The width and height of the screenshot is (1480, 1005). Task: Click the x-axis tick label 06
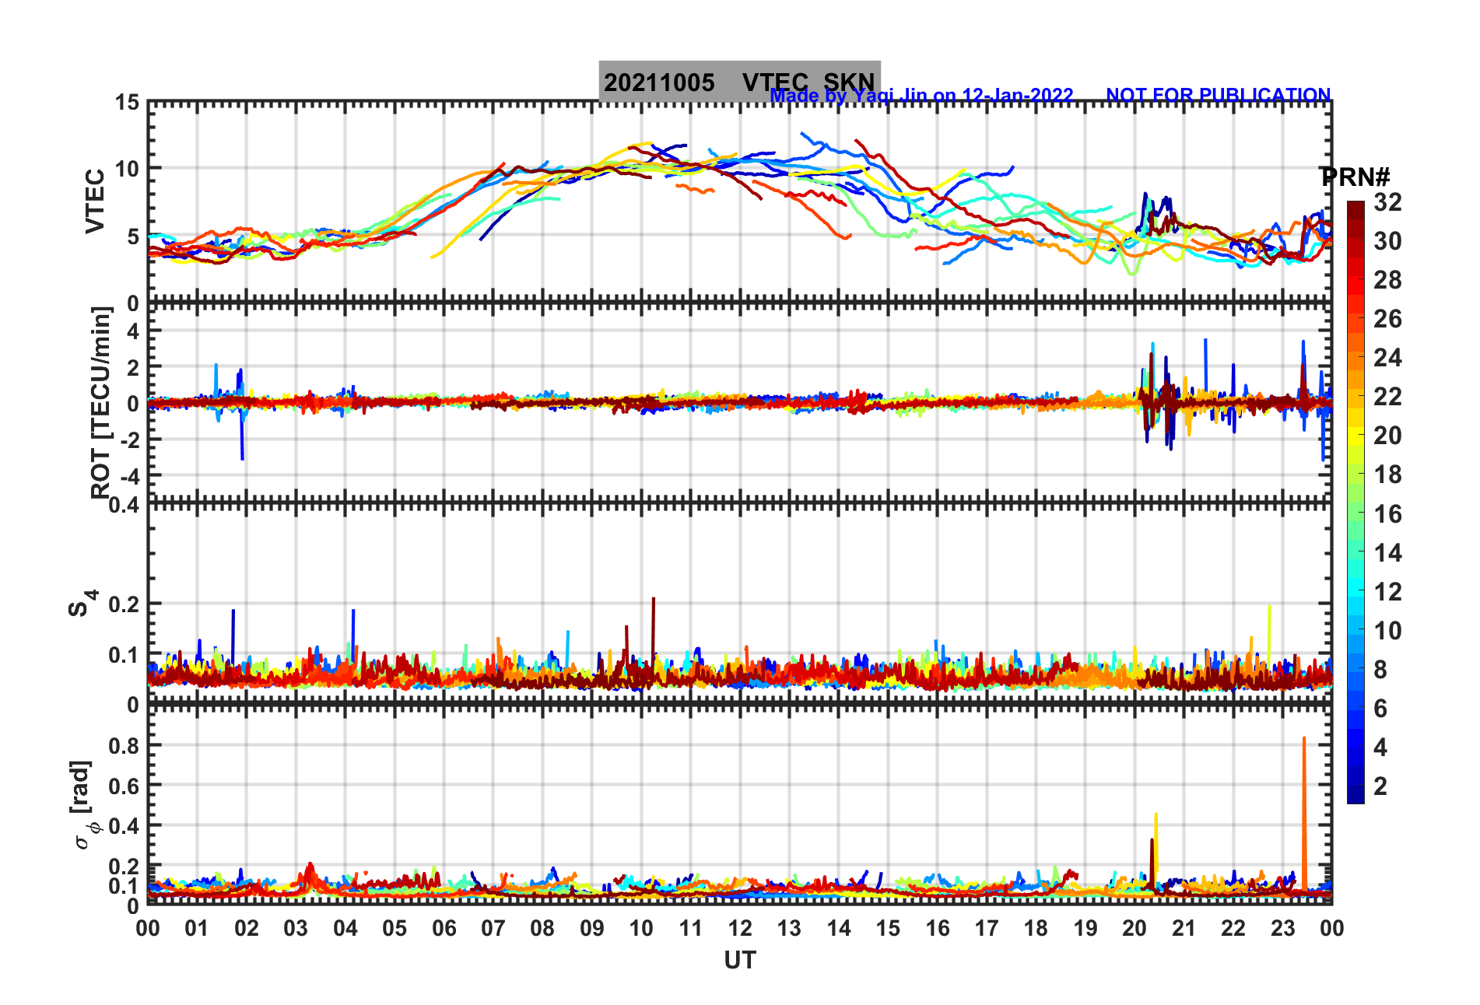[x=444, y=928]
